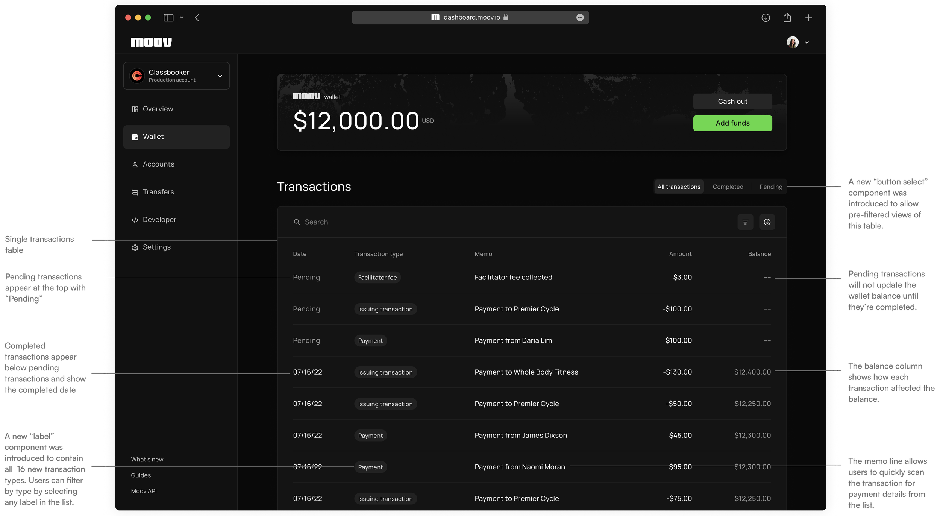The height and width of the screenshot is (516, 940).
Task: Open the Developer section
Action: point(159,220)
